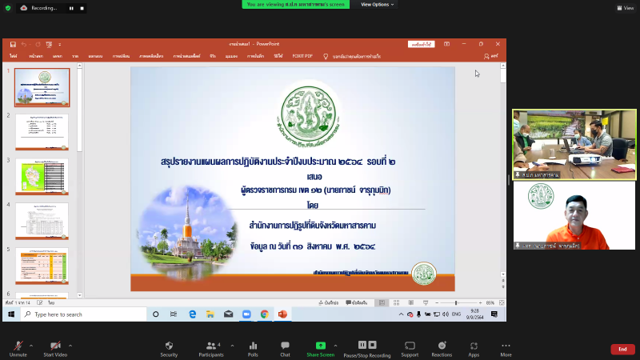Click the 85% zoom level
The image size is (640, 360).
click(x=490, y=303)
